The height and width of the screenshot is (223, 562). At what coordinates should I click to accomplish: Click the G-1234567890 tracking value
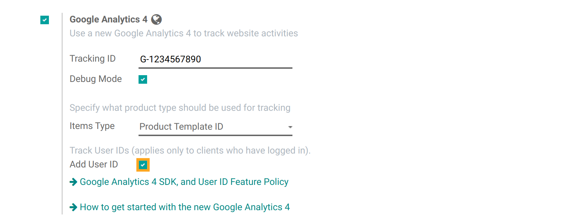tap(170, 59)
